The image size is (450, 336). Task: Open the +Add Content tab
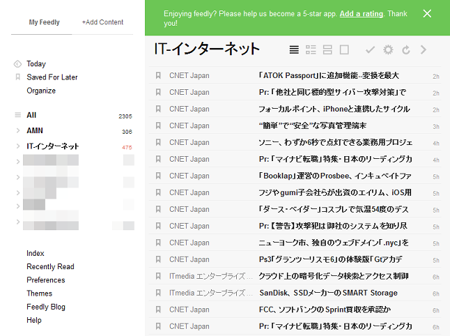102,22
